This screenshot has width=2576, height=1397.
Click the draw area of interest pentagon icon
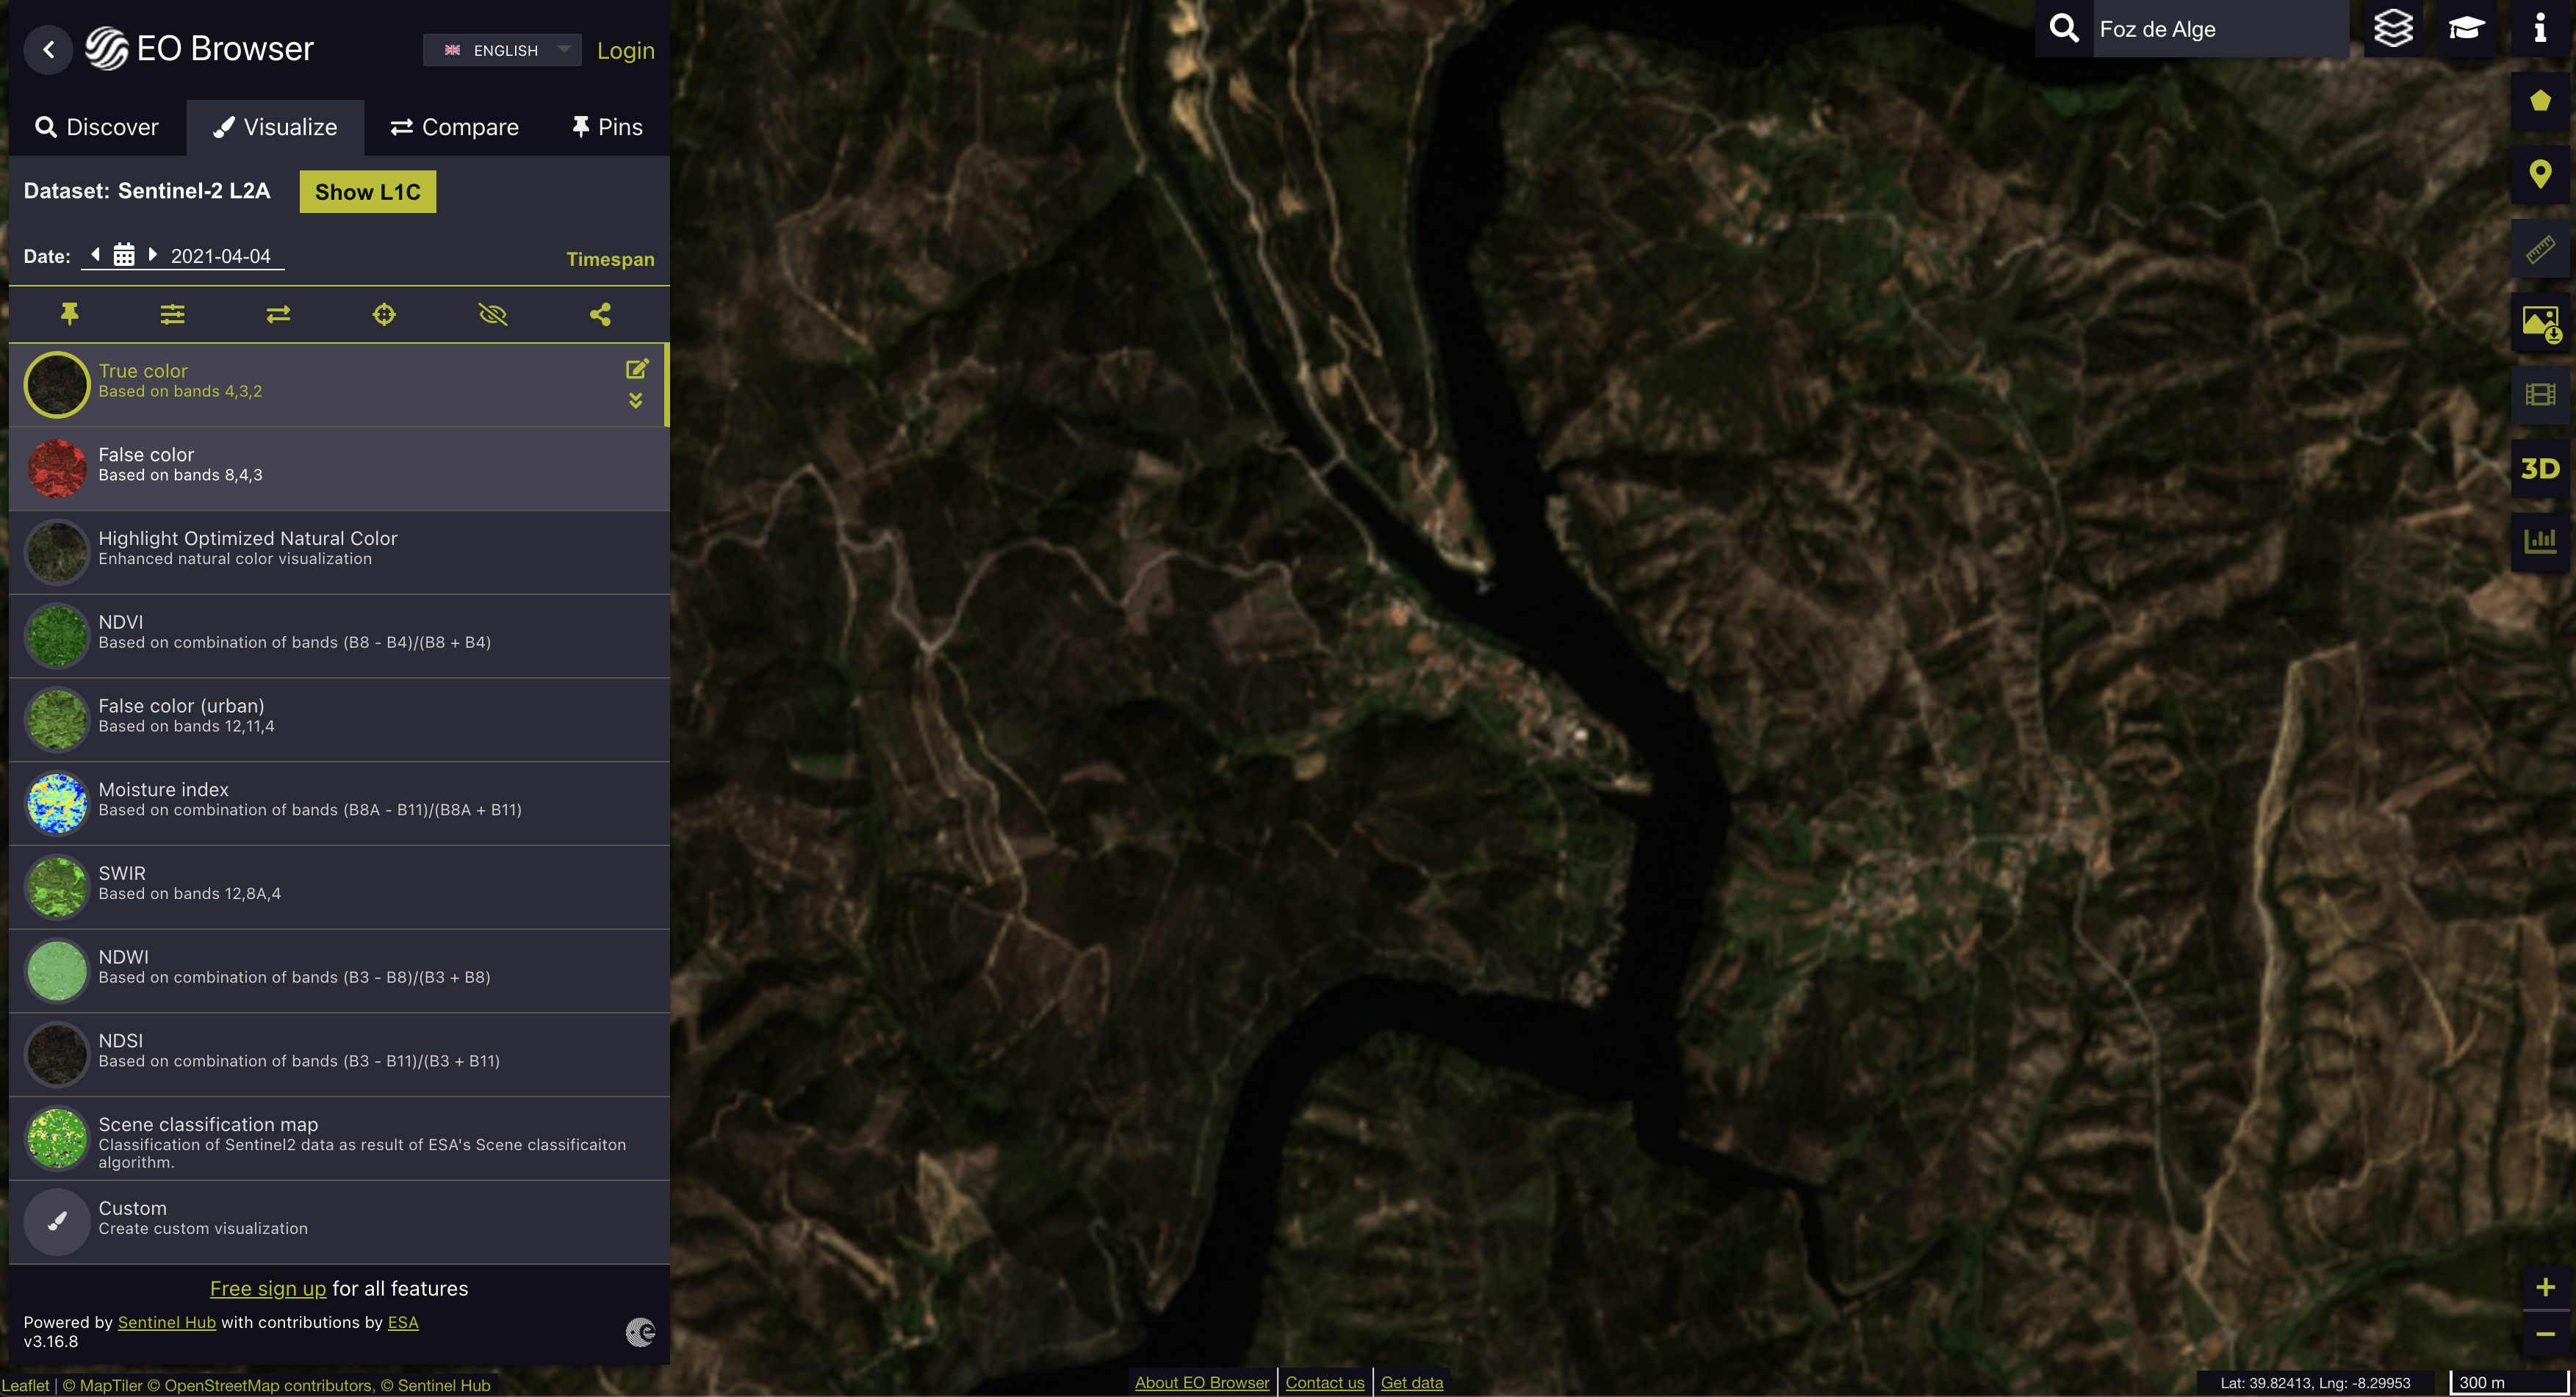[2540, 101]
